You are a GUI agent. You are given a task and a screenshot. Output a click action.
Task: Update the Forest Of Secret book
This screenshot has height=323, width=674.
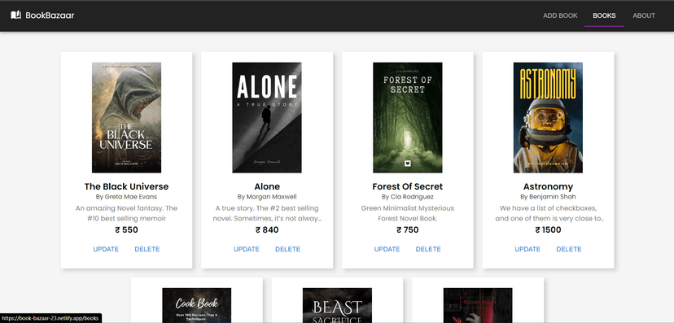coord(387,249)
